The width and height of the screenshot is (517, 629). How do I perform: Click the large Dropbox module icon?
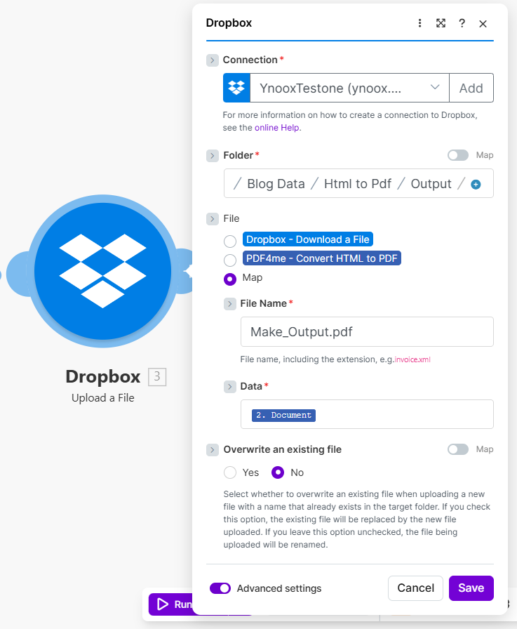click(102, 270)
